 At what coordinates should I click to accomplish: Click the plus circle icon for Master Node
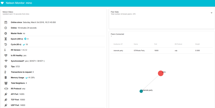(6, 33)
